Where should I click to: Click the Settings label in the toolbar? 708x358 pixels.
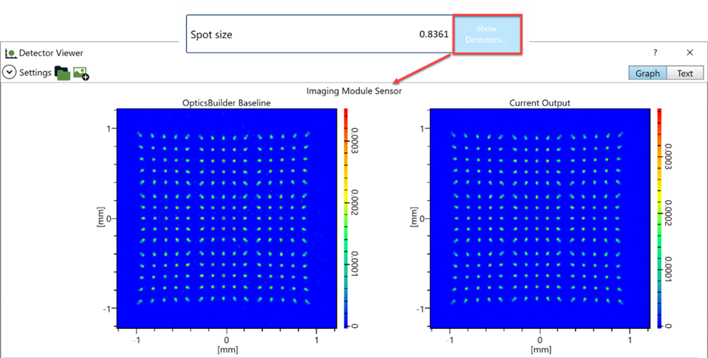(x=35, y=73)
